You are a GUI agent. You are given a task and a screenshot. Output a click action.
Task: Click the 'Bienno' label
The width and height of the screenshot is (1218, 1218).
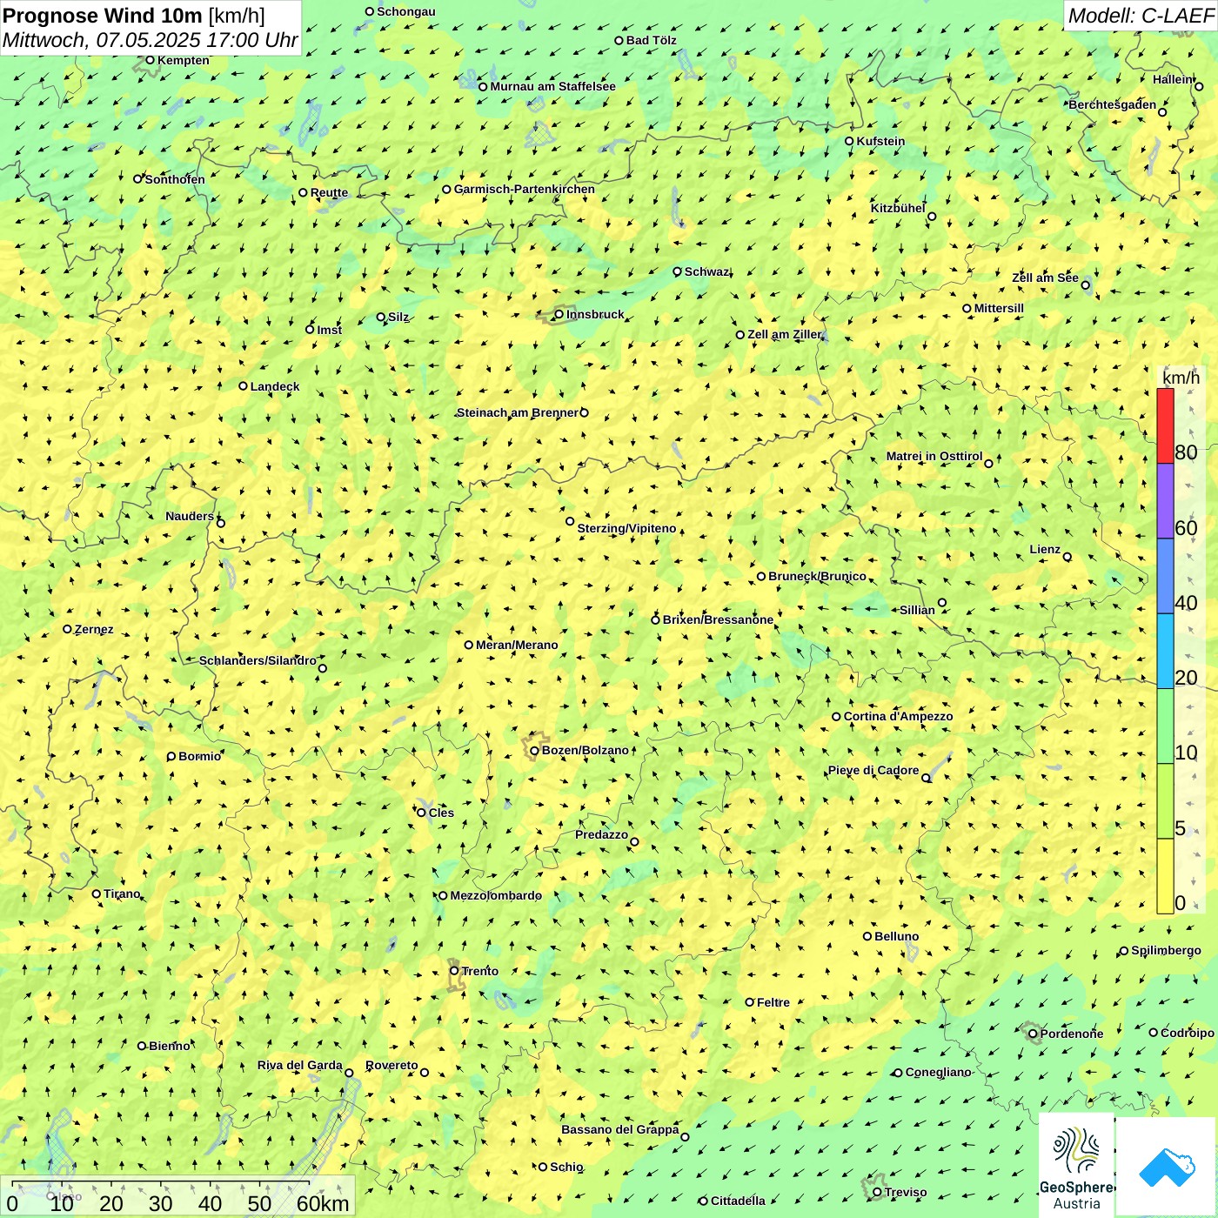click(x=170, y=1047)
